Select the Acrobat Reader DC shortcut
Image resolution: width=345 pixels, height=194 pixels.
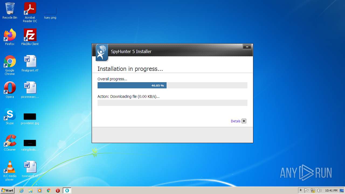coord(30,12)
